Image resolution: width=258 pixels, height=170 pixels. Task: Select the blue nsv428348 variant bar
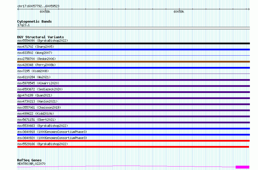click(x=133, y=68)
